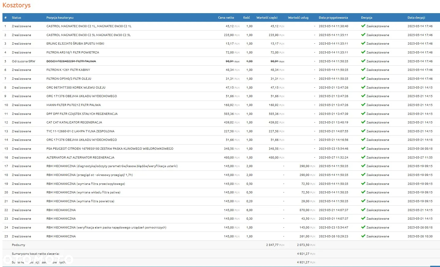Click the Kosztorys page heading

(17, 5)
